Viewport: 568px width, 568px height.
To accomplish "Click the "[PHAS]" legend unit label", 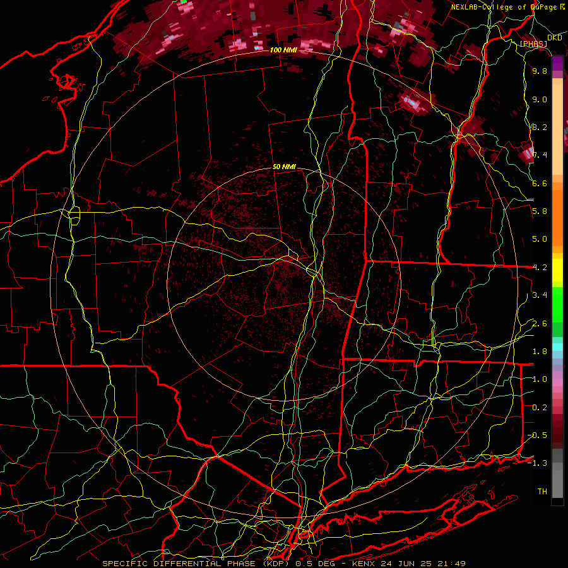I will pyautogui.click(x=533, y=44).
